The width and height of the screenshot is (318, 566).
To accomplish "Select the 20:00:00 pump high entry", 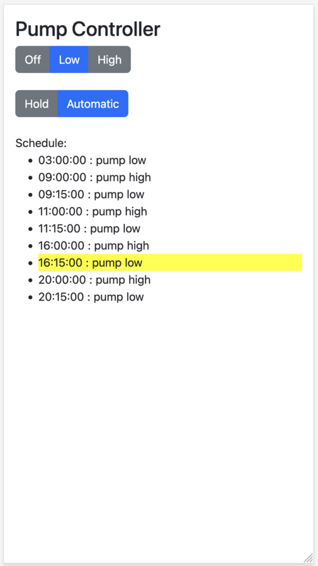I will click(94, 279).
